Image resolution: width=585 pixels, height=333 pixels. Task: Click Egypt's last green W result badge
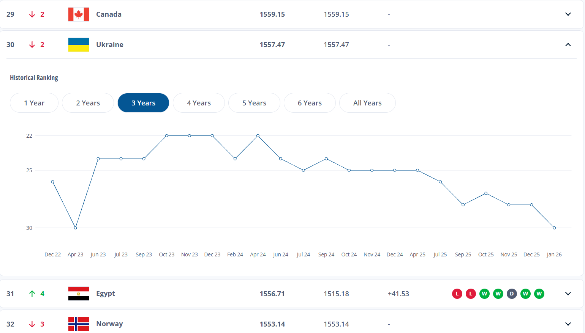point(539,294)
